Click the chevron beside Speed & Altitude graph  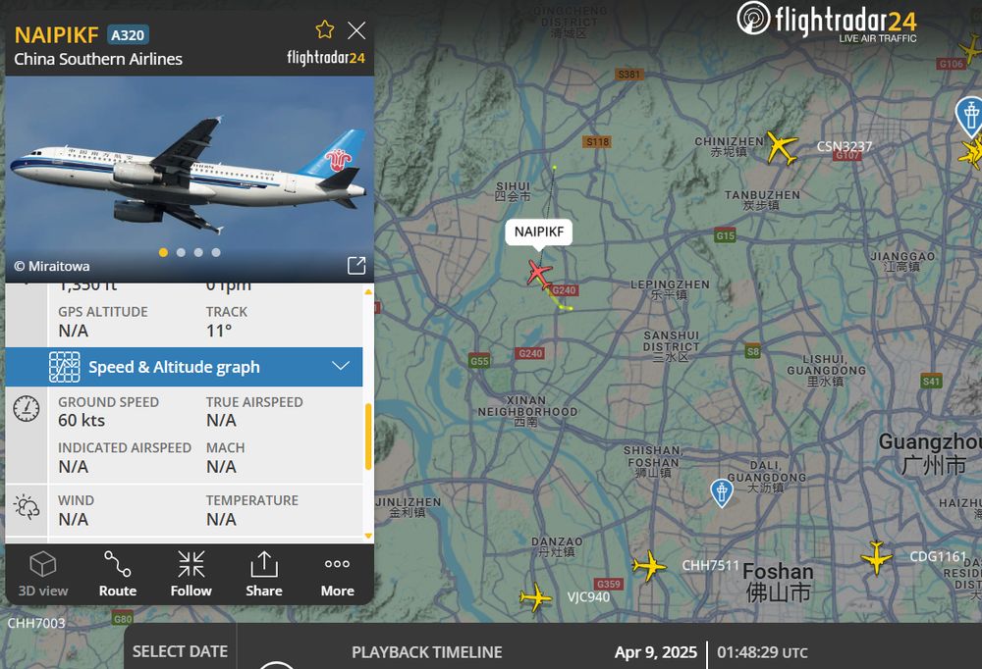pos(341,366)
